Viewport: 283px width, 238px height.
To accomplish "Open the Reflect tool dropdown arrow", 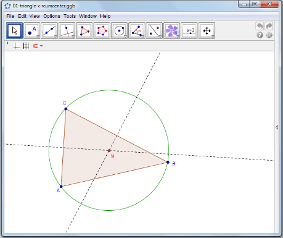I will point(160,36).
